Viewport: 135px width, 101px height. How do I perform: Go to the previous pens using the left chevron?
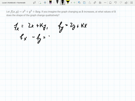pos(54,3)
